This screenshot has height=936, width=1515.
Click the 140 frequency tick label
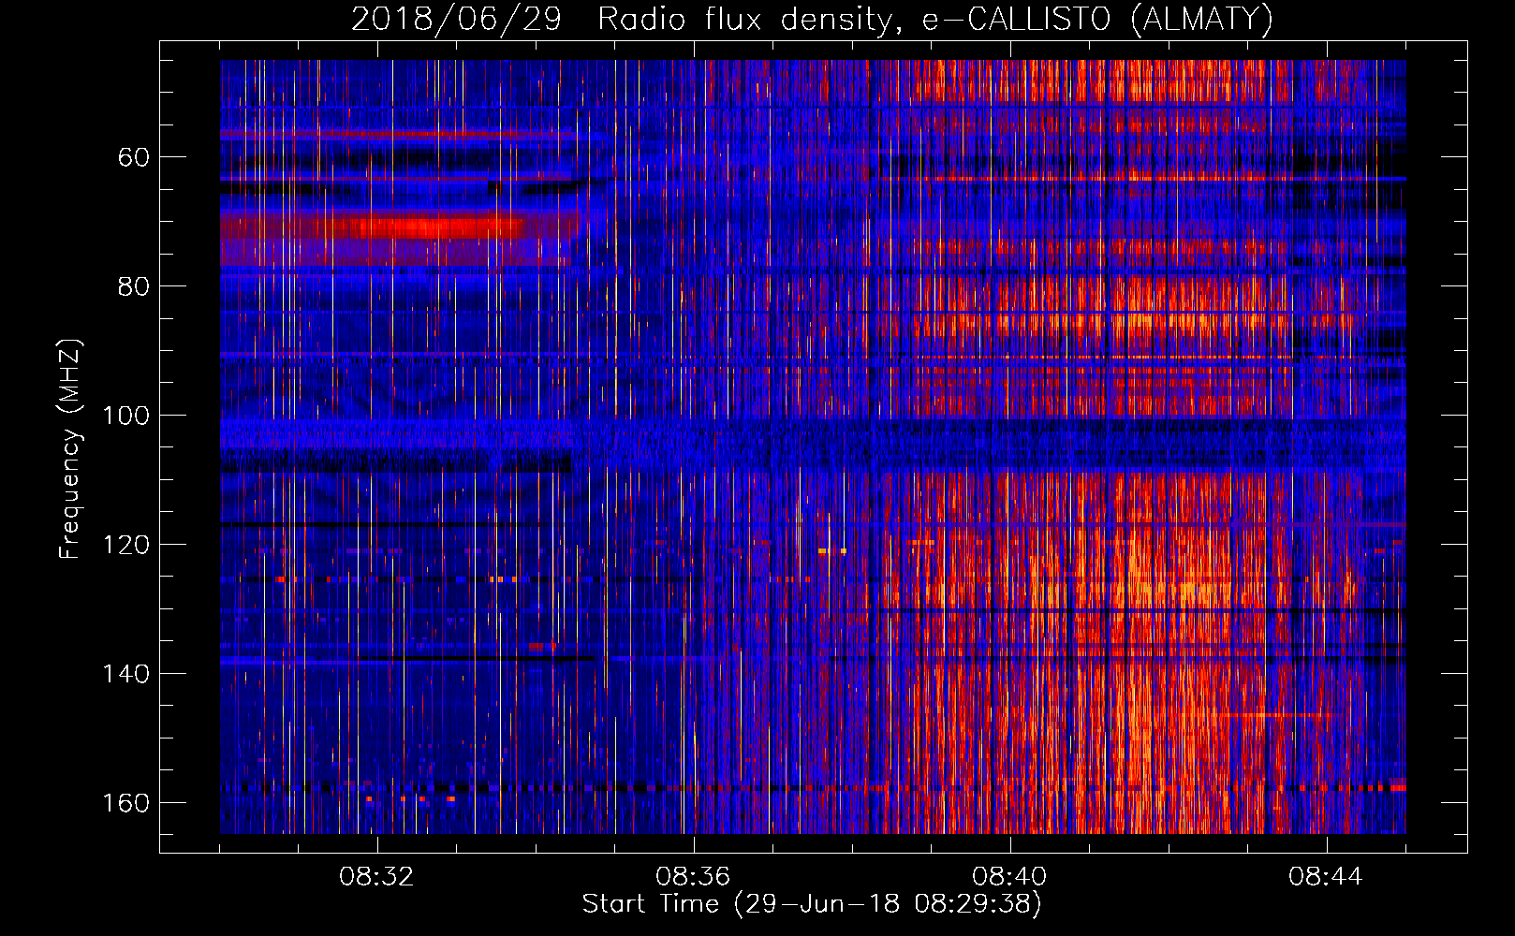tap(125, 674)
